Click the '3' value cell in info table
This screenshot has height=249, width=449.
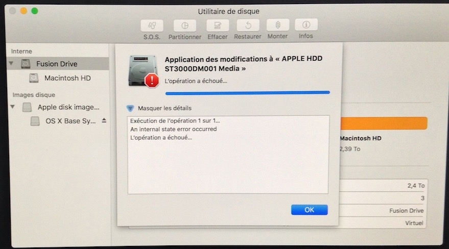[422, 198]
